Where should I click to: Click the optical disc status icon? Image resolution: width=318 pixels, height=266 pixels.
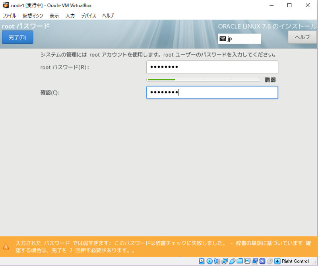(x=209, y=261)
